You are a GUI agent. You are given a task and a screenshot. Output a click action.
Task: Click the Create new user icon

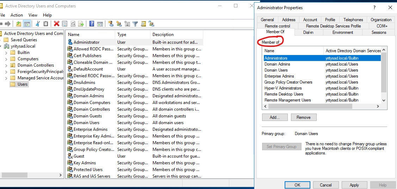pyautogui.click(x=111, y=24)
